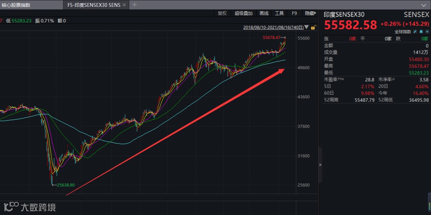Collapse right panel via double-chevron handle
The width and height of the screenshot is (431, 215).
click(x=320, y=165)
